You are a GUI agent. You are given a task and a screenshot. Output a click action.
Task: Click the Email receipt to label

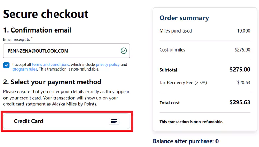tap(17, 39)
